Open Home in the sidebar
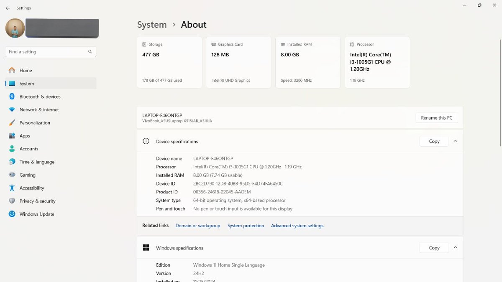502x282 pixels. pos(51,71)
